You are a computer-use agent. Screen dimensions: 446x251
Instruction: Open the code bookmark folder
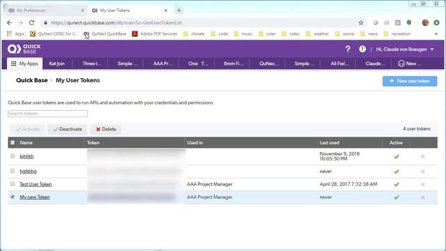[220, 33]
